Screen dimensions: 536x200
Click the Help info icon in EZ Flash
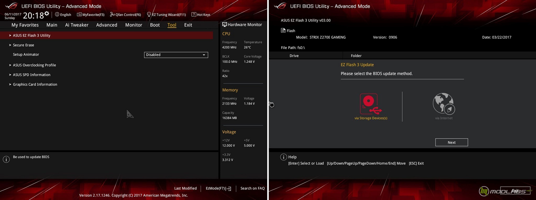(283, 157)
